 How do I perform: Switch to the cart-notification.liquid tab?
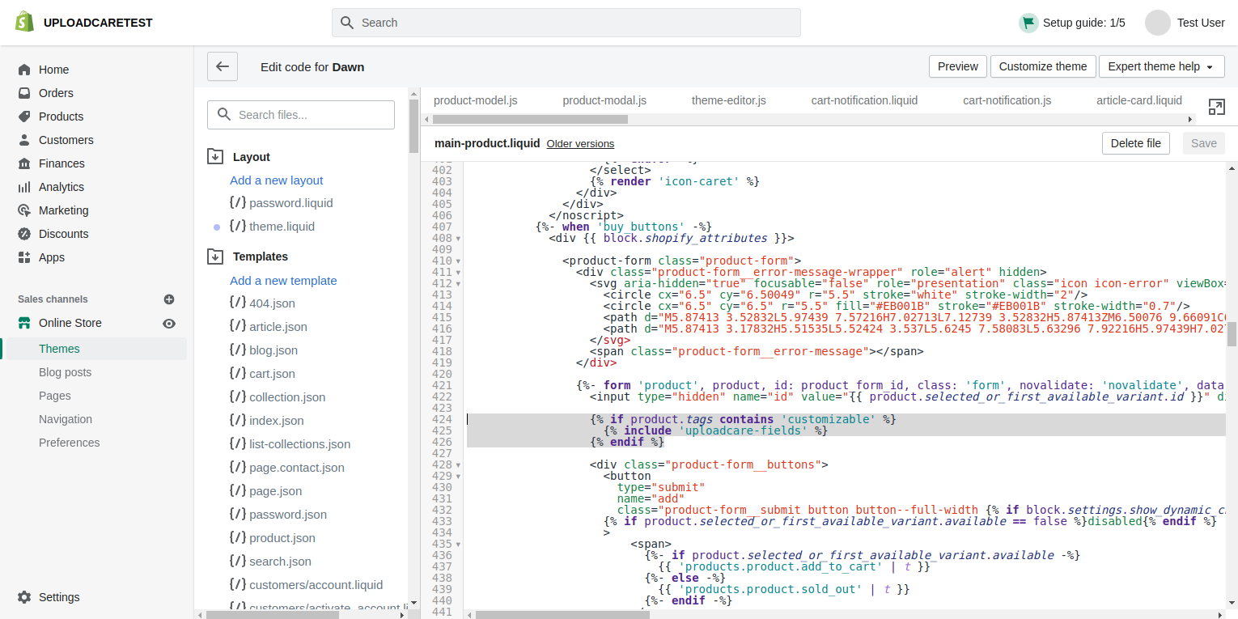(864, 100)
